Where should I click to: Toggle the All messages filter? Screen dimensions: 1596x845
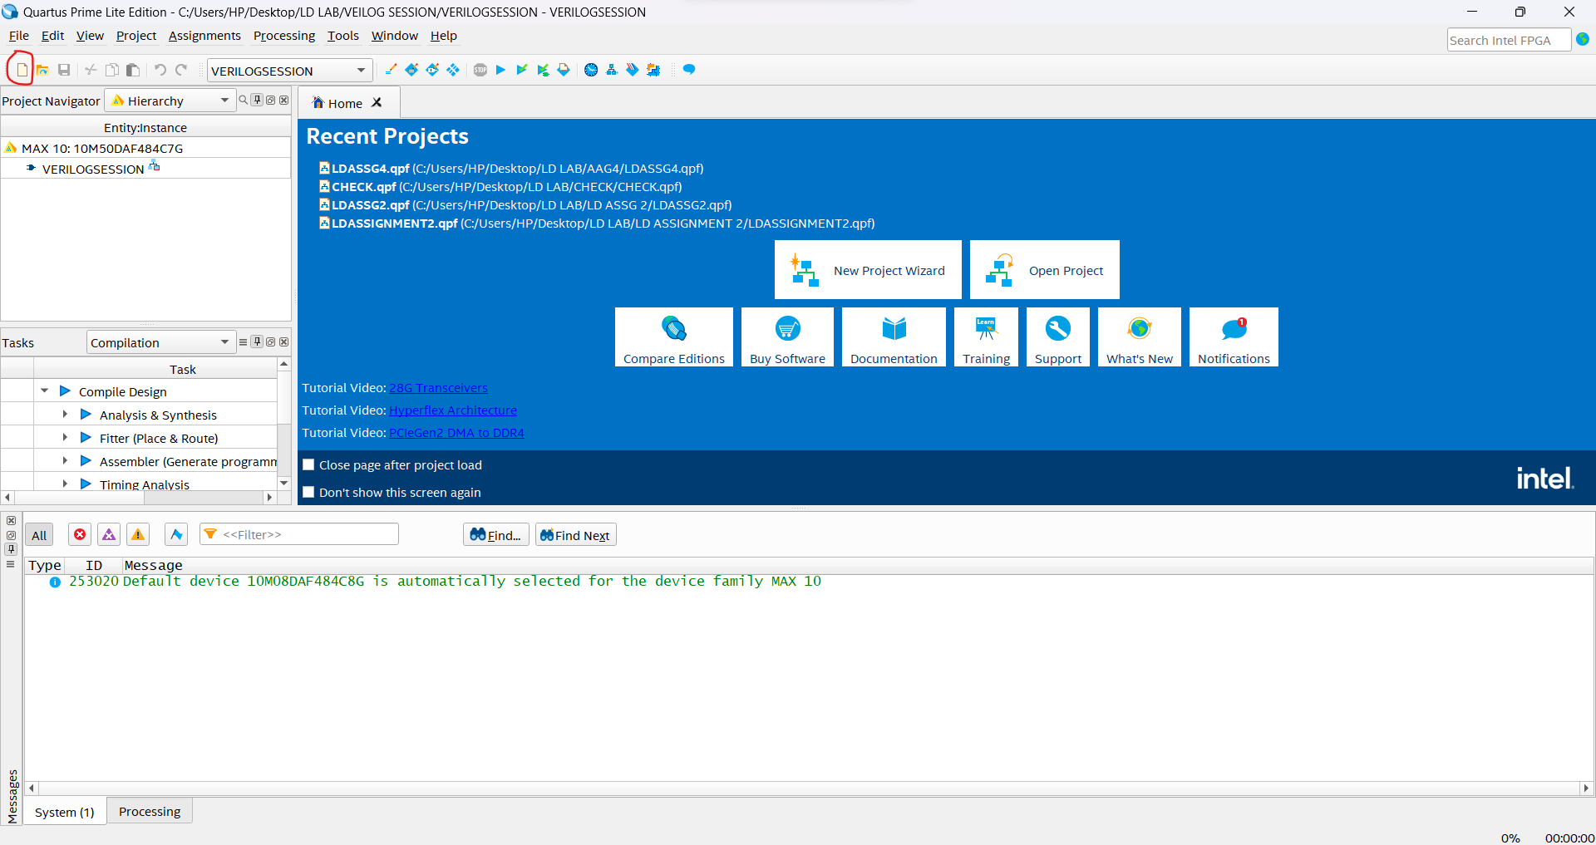click(39, 534)
